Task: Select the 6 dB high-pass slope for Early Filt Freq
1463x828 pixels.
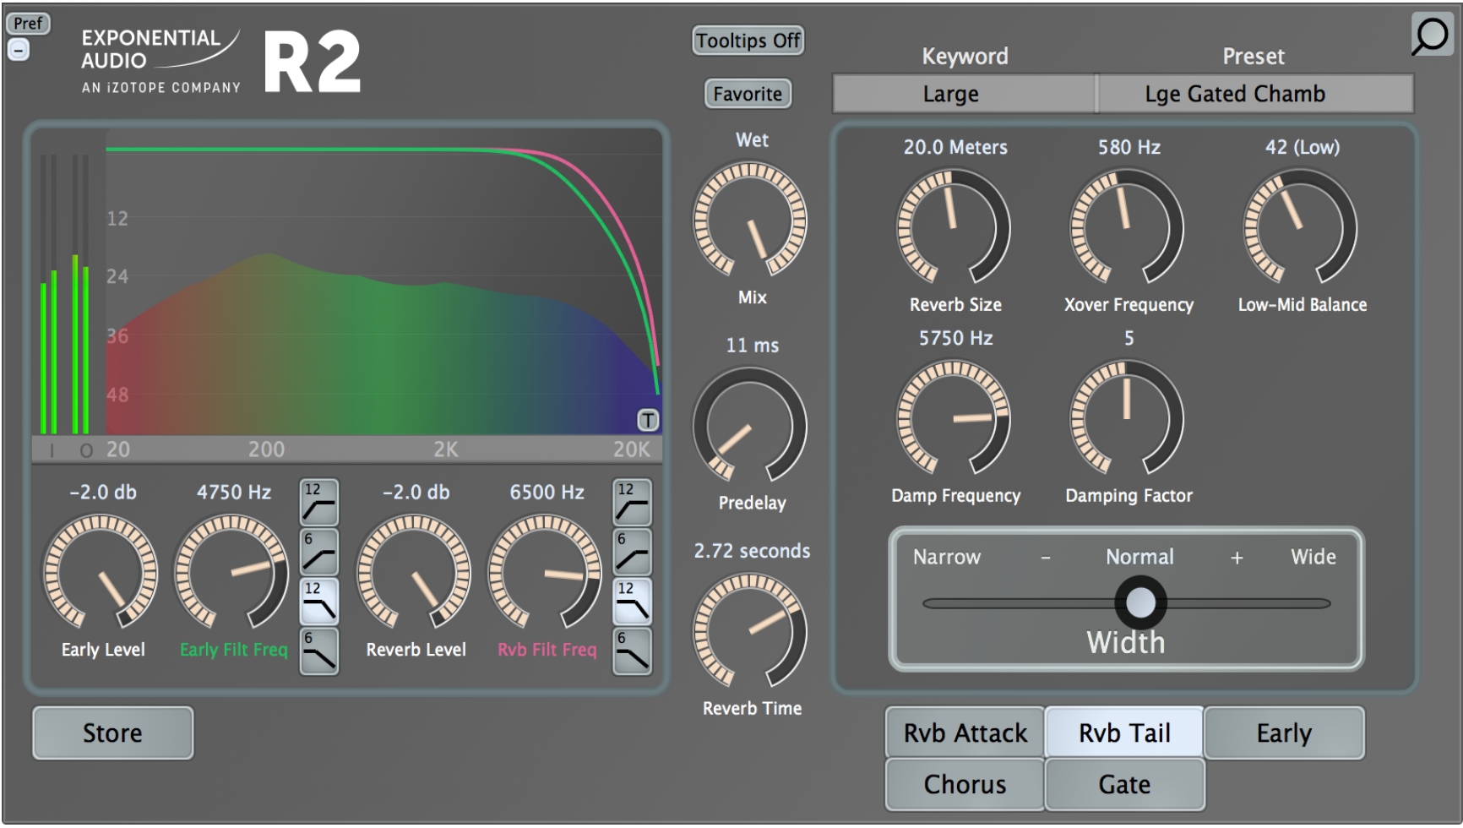Action: click(320, 553)
